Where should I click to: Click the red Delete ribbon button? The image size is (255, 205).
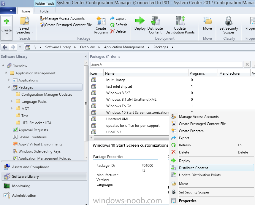[118, 31]
